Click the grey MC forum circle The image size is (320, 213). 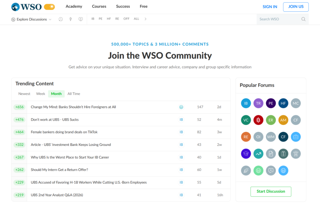[x=296, y=103]
